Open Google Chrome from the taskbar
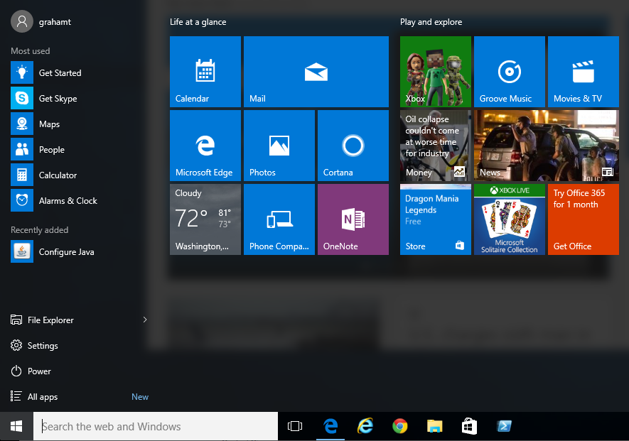Image resolution: width=629 pixels, height=441 pixels. pyautogui.click(x=399, y=425)
